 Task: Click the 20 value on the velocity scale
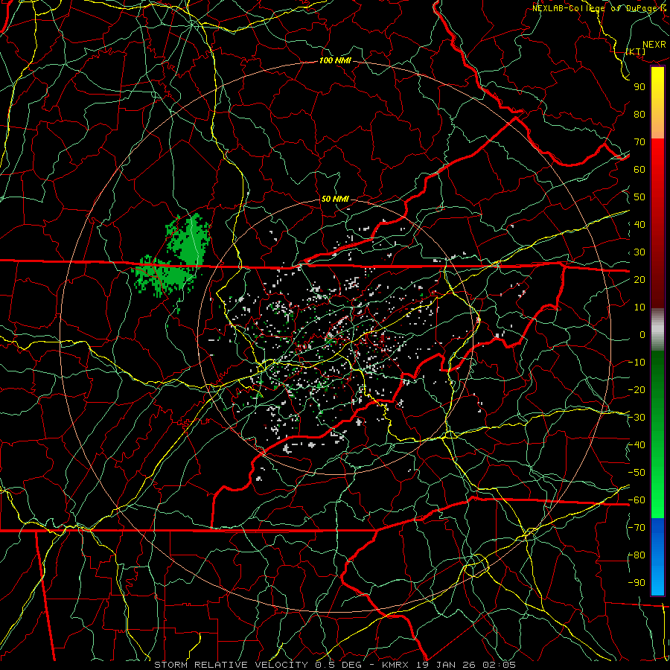(639, 279)
